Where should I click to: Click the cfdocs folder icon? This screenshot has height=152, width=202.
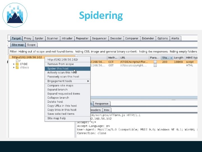[17, 68]
